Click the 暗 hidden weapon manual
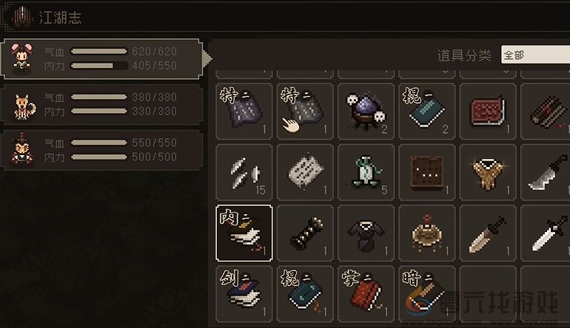570x328 pixels. 427,294
